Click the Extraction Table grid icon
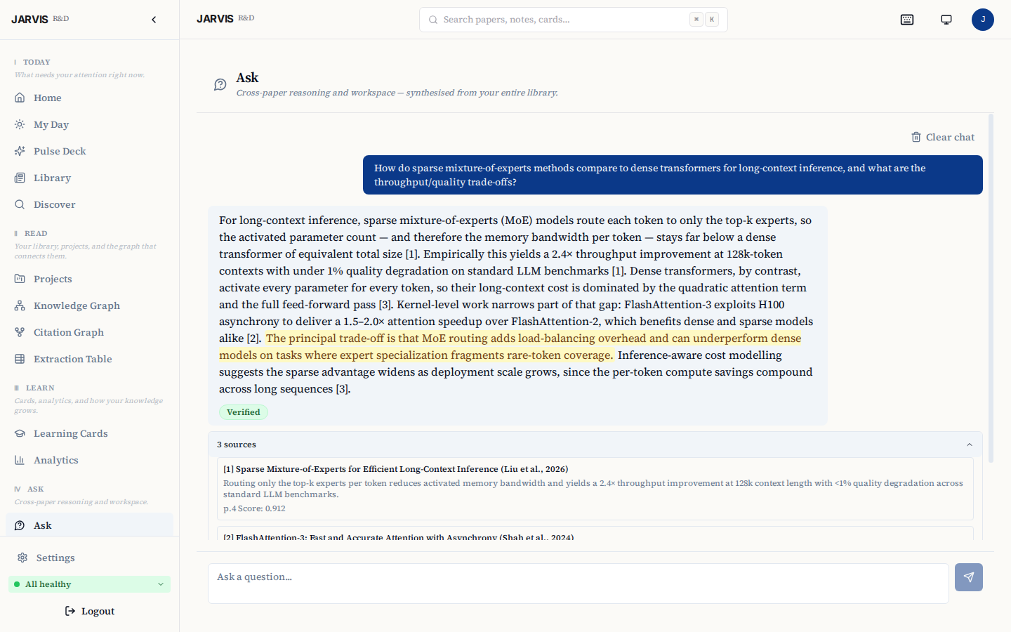The image size is (1011, 632). click(20, 359)
